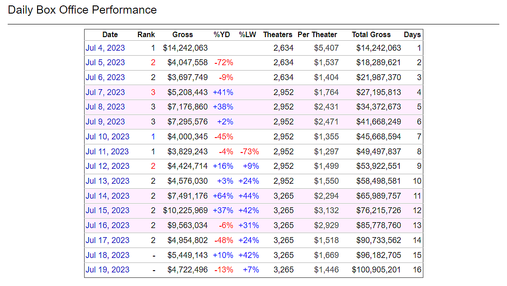Screen dimensions: 507x286
Task: Click the Total Gross column header
Action: [x=371, y=34]
